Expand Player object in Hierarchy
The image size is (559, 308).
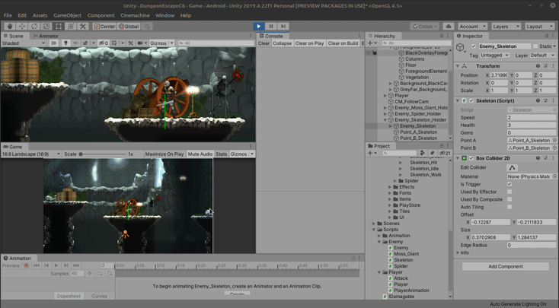385,95
